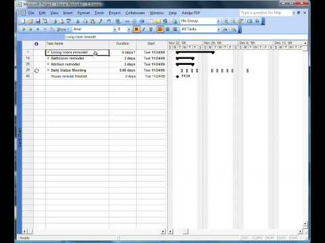Open the Collaborate menu
The width and height of the screenshot is (325, 243).
[x=135, y=13]
